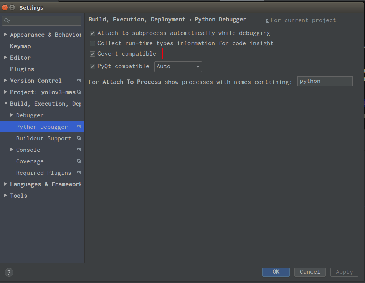Click project-level icon beside Coverage
Viewport: 365px width, 283px height.
[79, 161]
